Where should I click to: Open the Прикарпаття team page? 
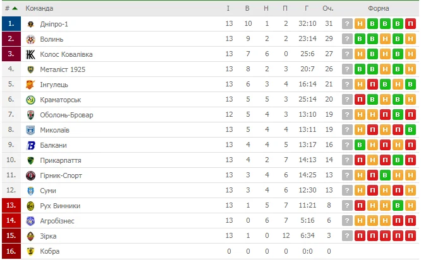61,160
